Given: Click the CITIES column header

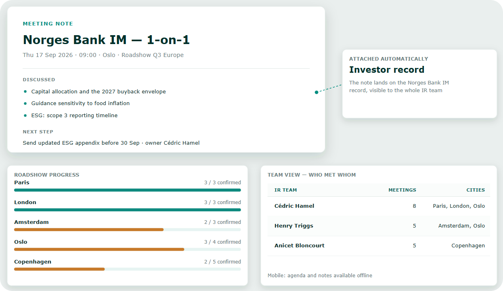Looking at the screenshot, I should click(476, 190).
